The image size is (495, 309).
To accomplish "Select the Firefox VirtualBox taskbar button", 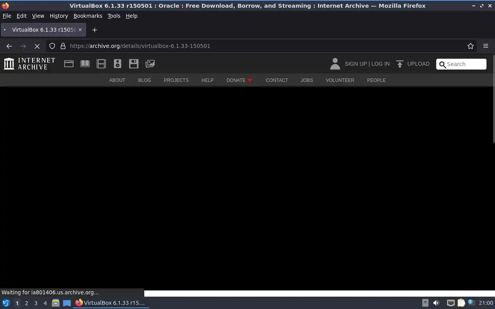I will coord(111,303).
